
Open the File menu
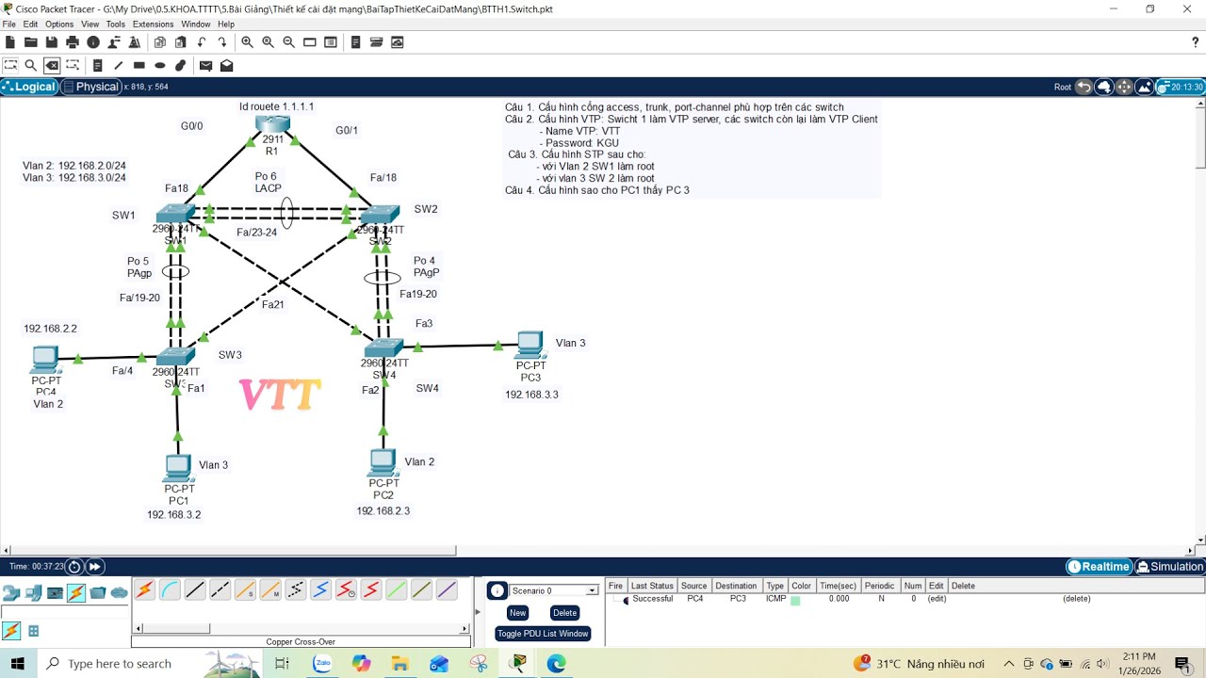click(9, 24)
